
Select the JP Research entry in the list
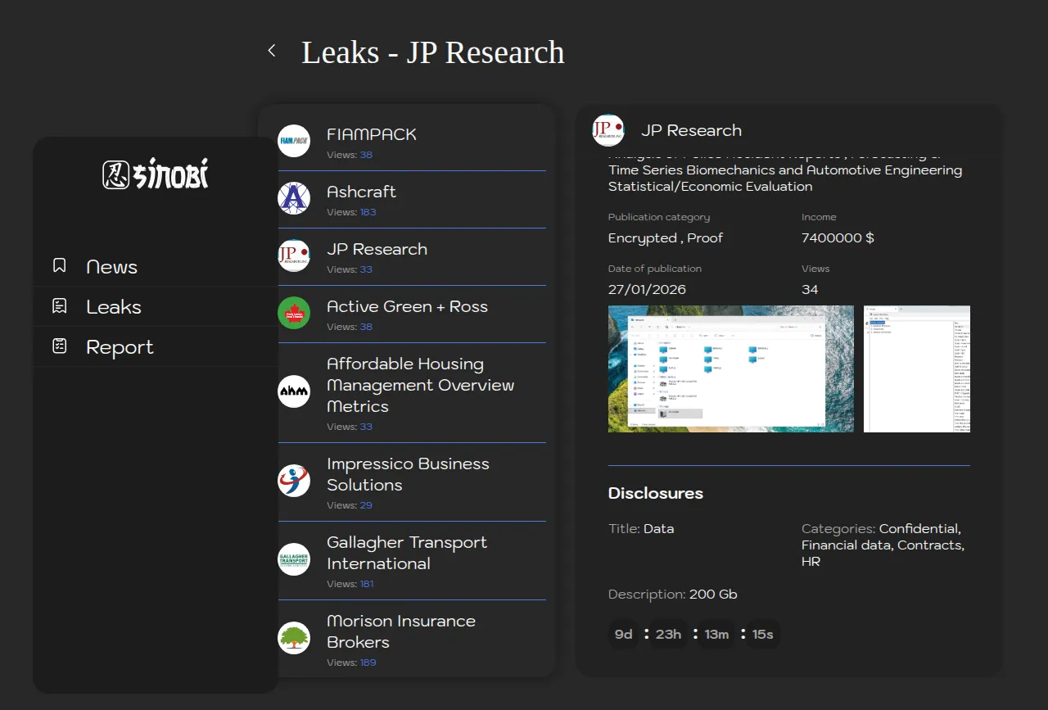377,250
